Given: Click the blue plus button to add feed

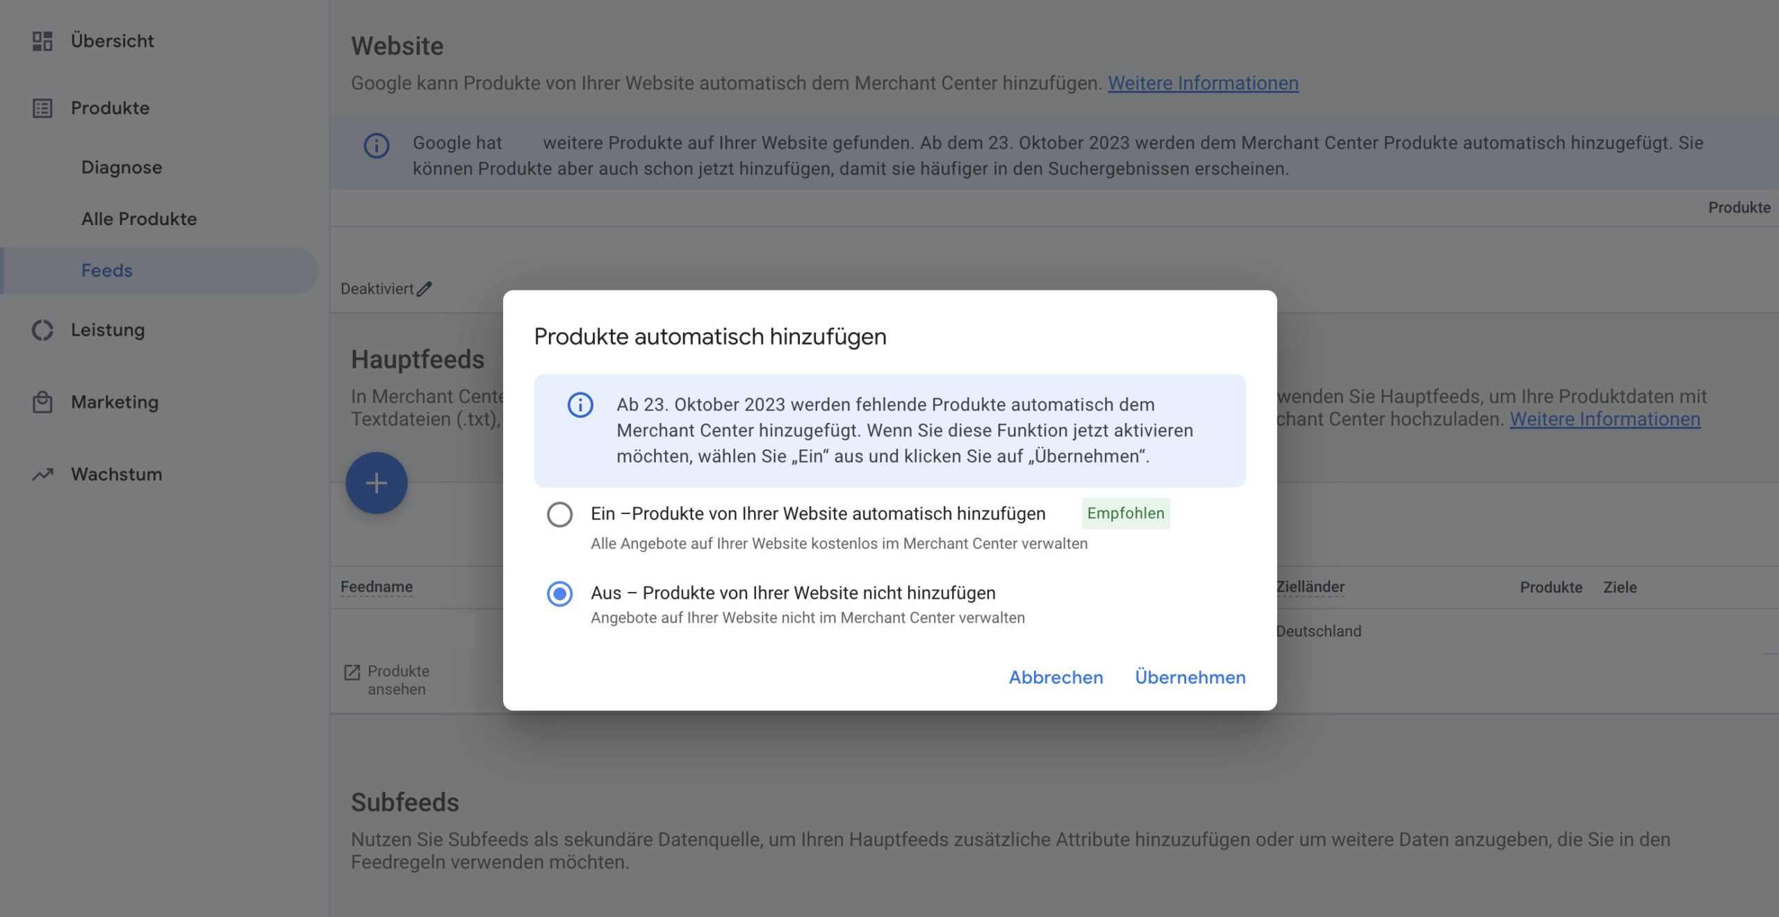Looking at the screenshot, I should pos(377,483).
